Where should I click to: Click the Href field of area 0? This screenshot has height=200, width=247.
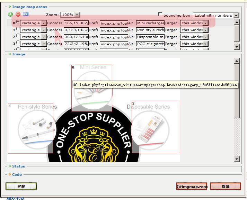(114, 23)
